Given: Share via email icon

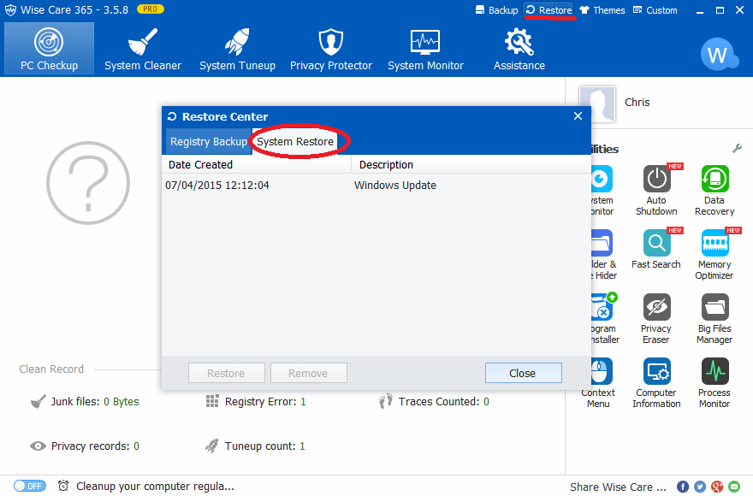Looking at the screenshot, I should [x=734, y=487].
